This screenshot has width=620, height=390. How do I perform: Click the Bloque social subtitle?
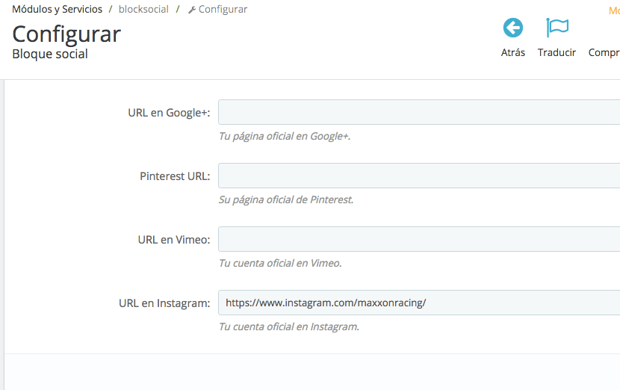[x=50, y=55]
